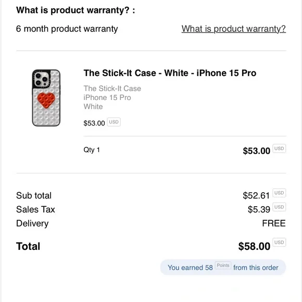Click the 'What is product warranty? :' heading

click(75, 10)
